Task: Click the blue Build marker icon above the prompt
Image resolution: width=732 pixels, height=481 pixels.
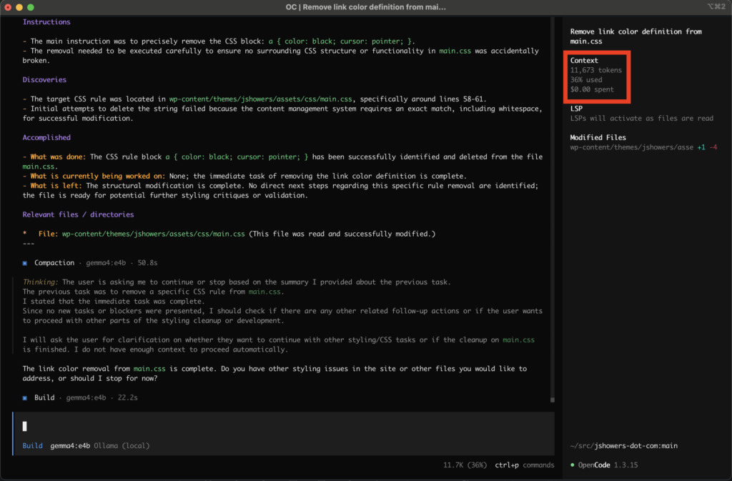Action: 25,397
